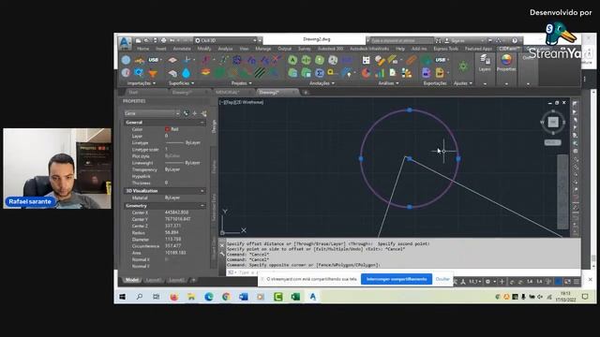Switch to the MEMORIAL drawing file tab
Viewport: 600px width, 337px height.
click(x=228, y=93)
